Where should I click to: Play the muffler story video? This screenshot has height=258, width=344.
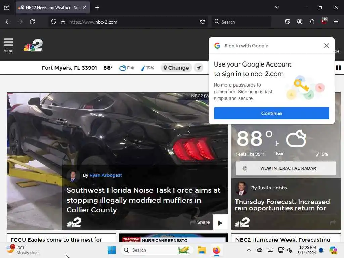tap(220, 223)
